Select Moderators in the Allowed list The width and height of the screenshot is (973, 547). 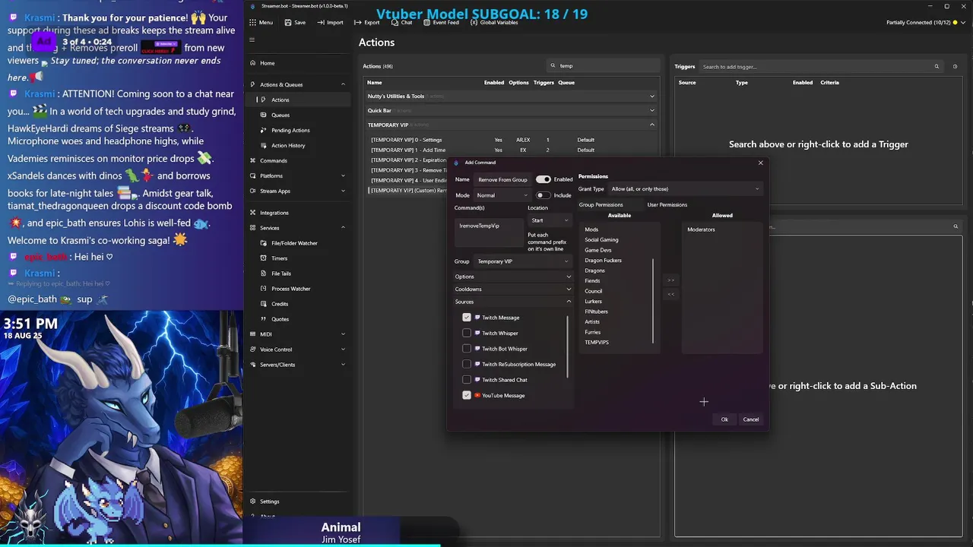click(701, 229)
